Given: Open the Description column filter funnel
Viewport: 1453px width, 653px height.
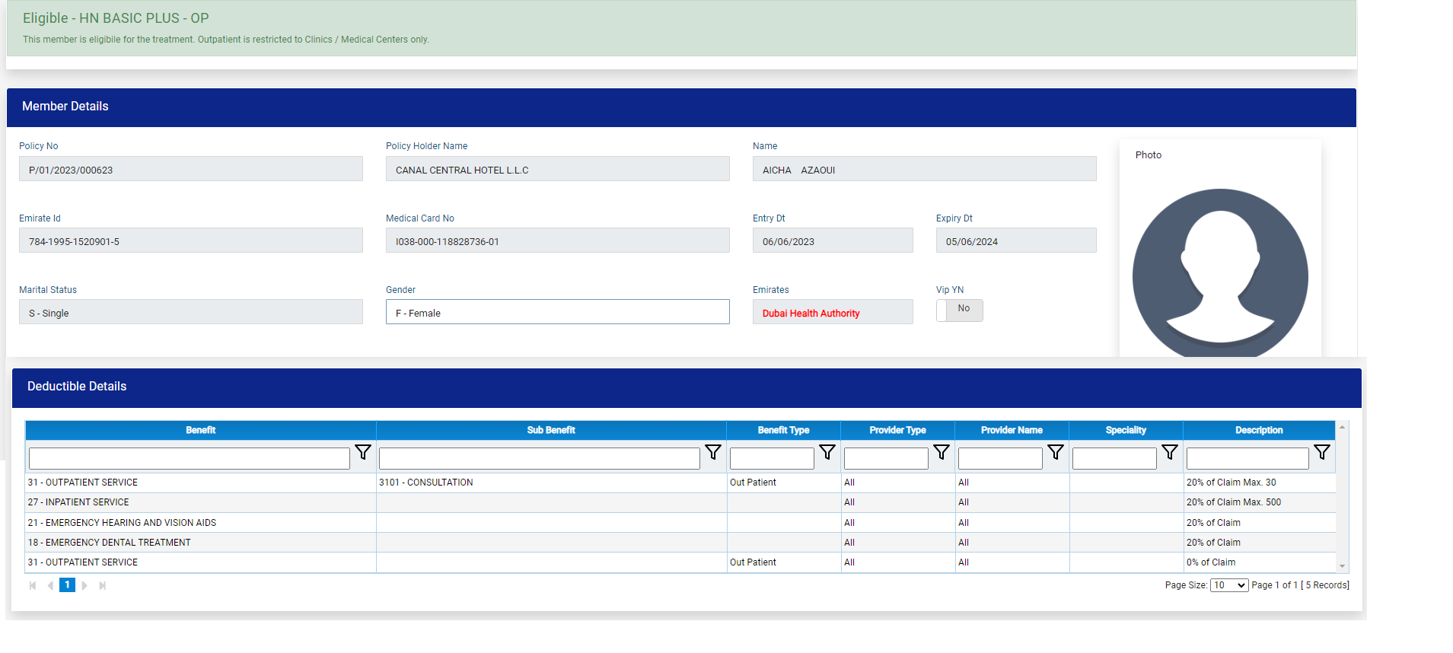Looking at the screenshot, I should coord(1321,452).
